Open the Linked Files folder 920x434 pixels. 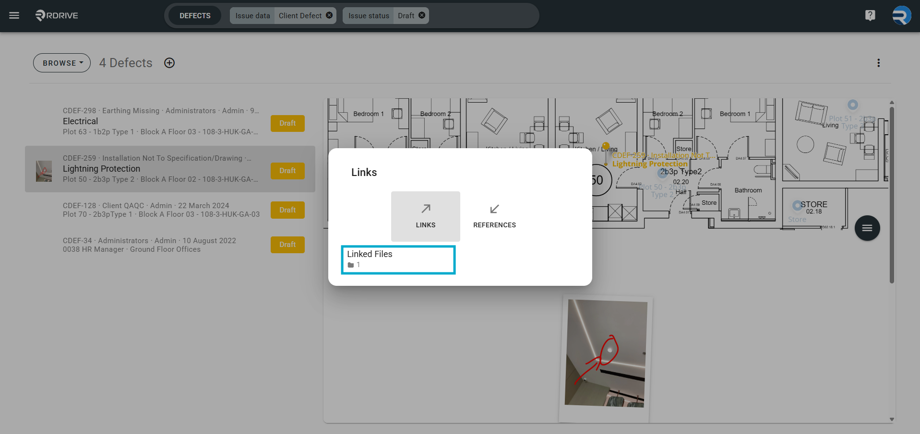coord(398,259)
